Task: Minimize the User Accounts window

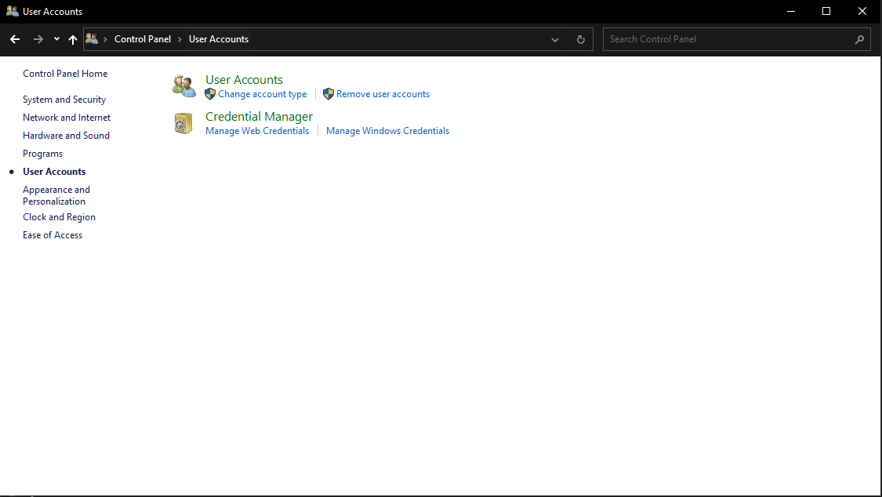Action: pyautogui.click(x=791, y=11)
